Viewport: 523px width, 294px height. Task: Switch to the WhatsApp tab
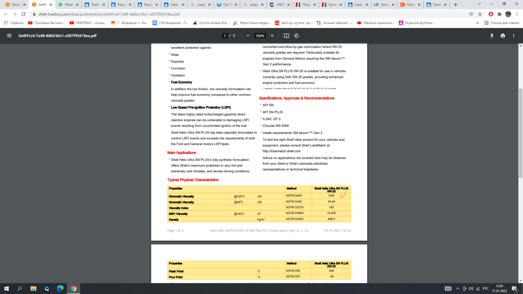pyautogui.click(x=68, y=5)
